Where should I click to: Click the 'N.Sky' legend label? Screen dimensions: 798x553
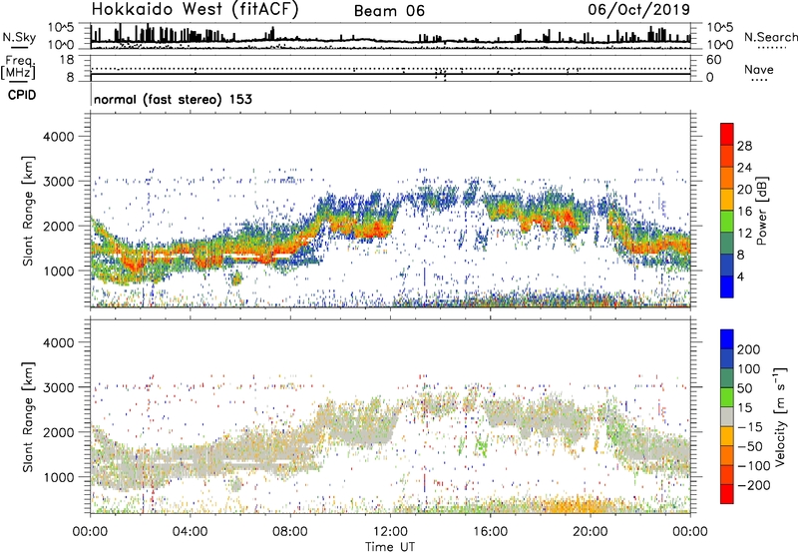click(x=19, y=37)
